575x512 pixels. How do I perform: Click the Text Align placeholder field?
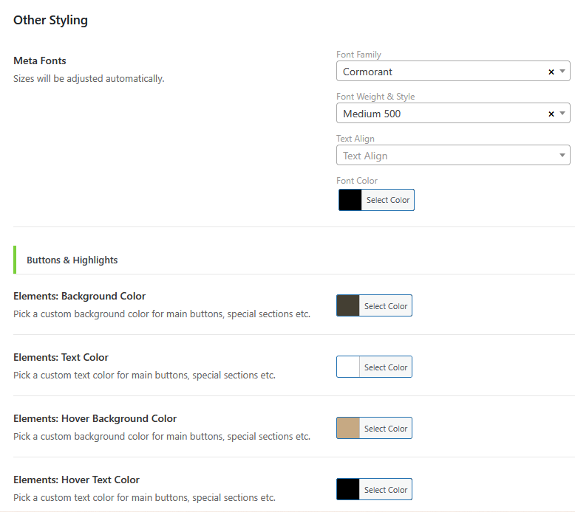[443, 156]
